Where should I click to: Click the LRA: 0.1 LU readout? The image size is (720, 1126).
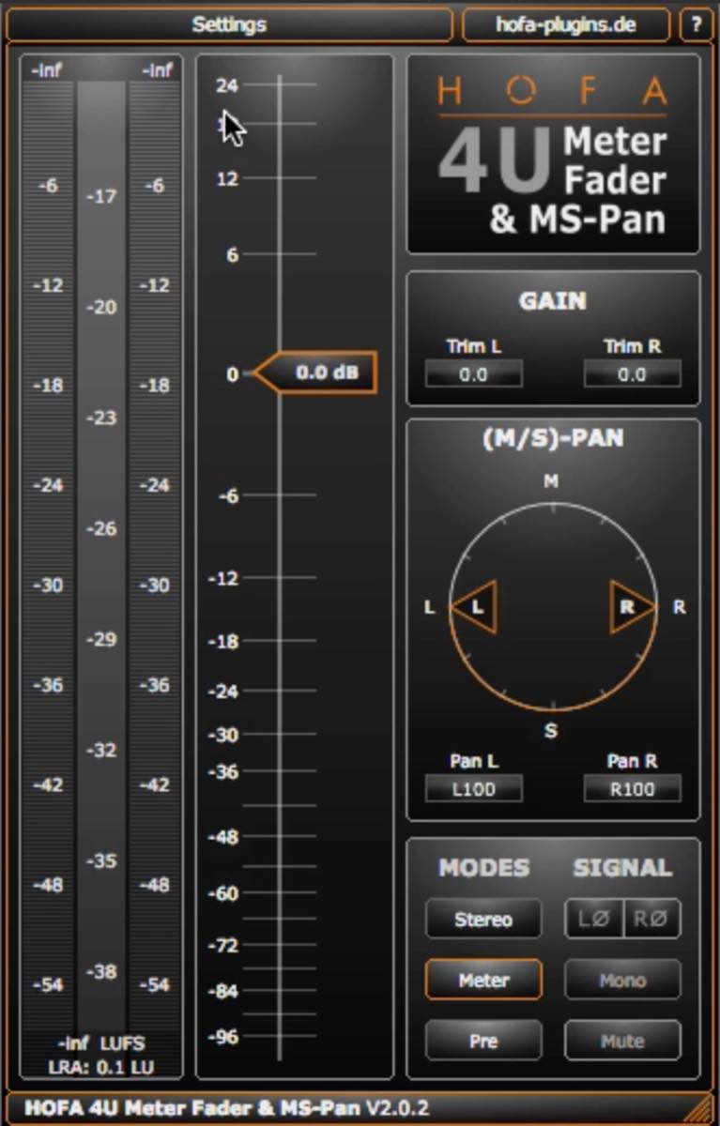coord(101,1067)
